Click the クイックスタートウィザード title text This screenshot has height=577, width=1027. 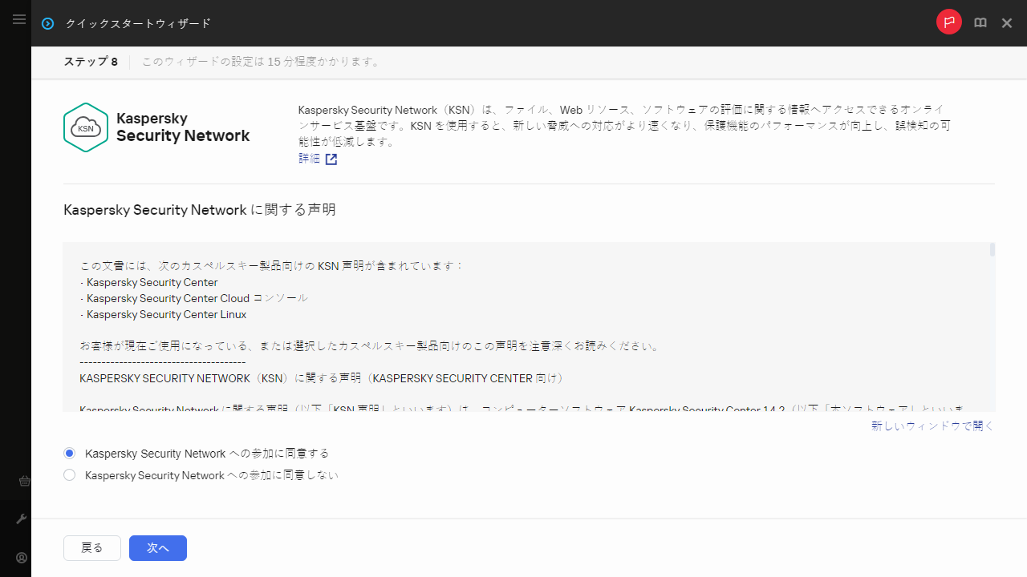point(138,23)
